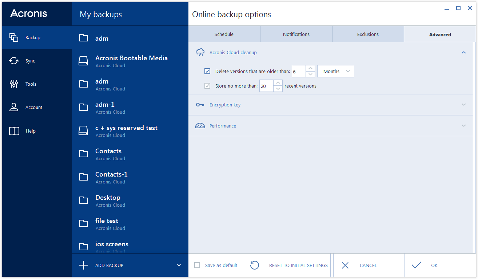Open the Sync section icon
The image size is (478, 279).
tap(14, 61)
